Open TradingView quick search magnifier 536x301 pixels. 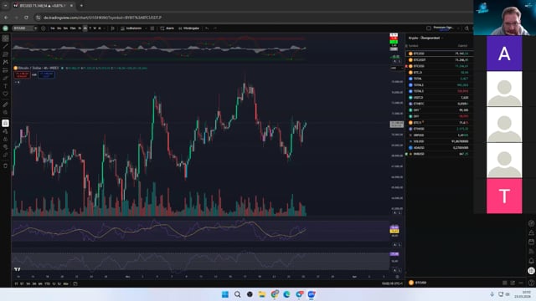[466, 28]
